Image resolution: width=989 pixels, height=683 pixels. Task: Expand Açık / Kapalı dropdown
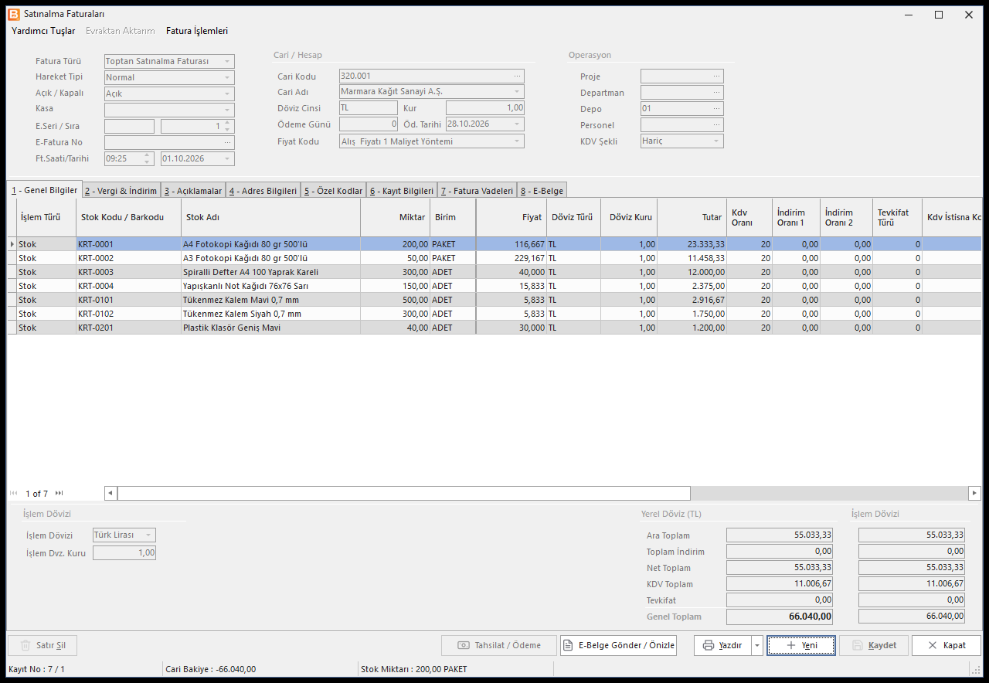[x=227, y=93]
